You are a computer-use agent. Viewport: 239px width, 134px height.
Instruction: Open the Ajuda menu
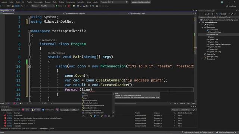(x=96, y=2)
